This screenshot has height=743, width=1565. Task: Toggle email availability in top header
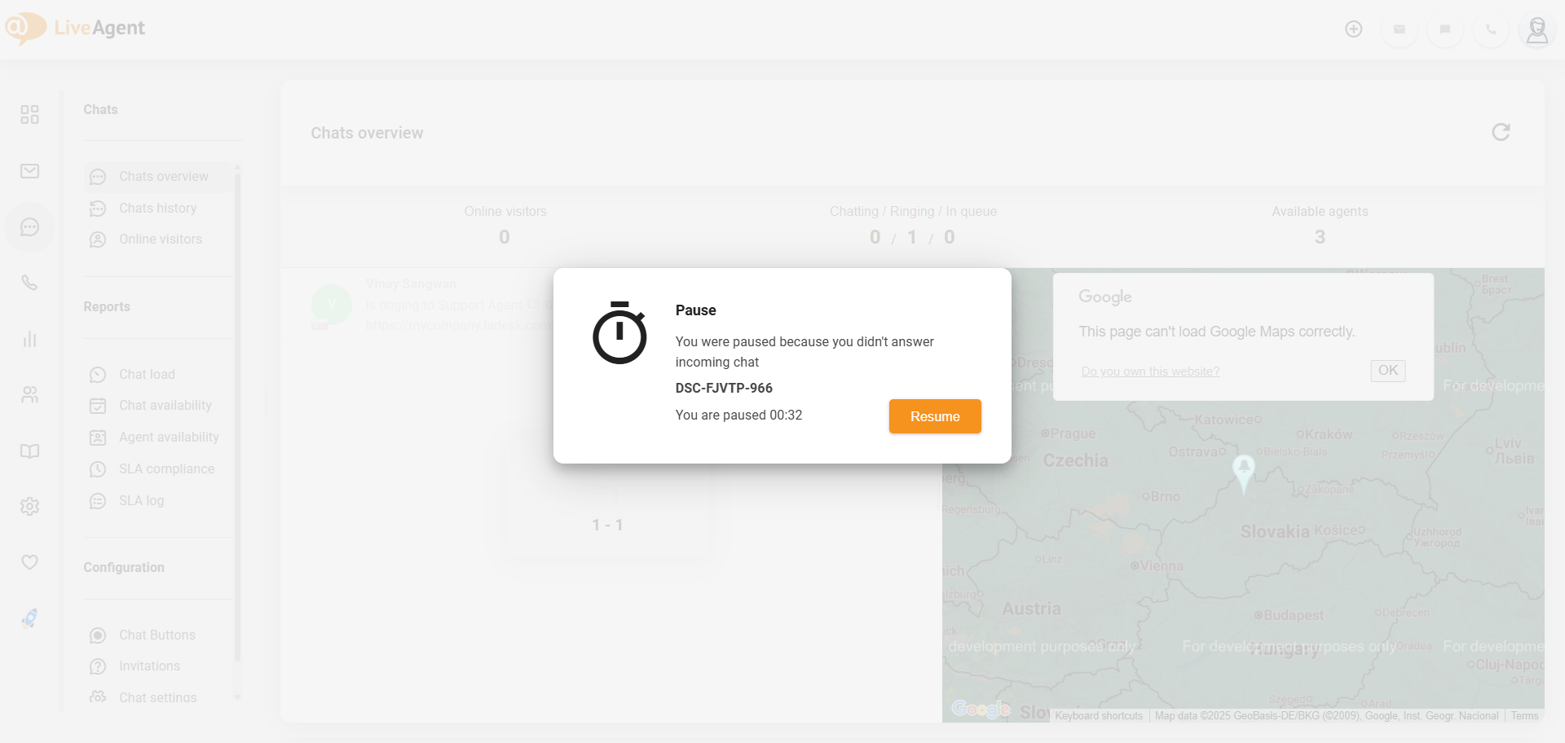1400,29
